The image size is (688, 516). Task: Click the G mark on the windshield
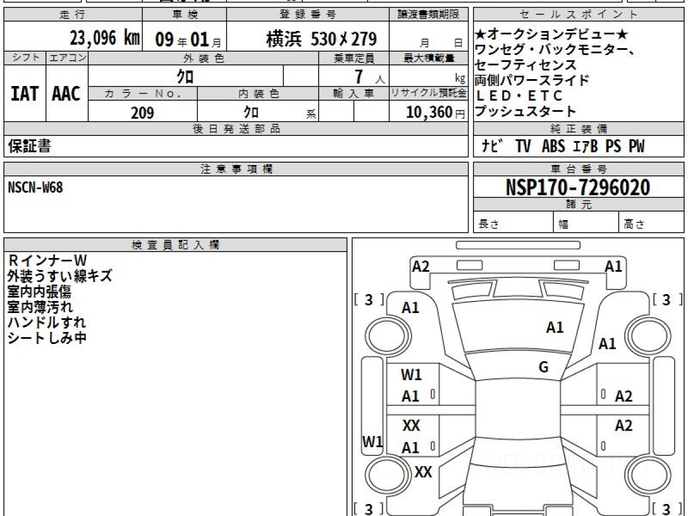point(544,368)
